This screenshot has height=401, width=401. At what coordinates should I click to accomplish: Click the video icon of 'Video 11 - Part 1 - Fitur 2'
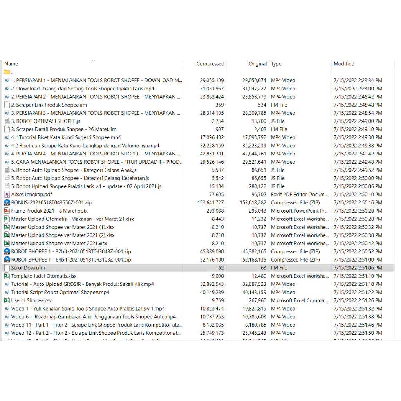pyautogui.click(x=7, y=325)
